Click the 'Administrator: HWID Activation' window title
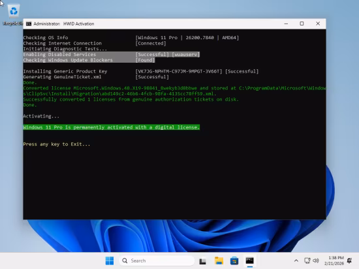The height and width of the screenshot is (269, 359). pyautogui.click(x=64, y=24)
